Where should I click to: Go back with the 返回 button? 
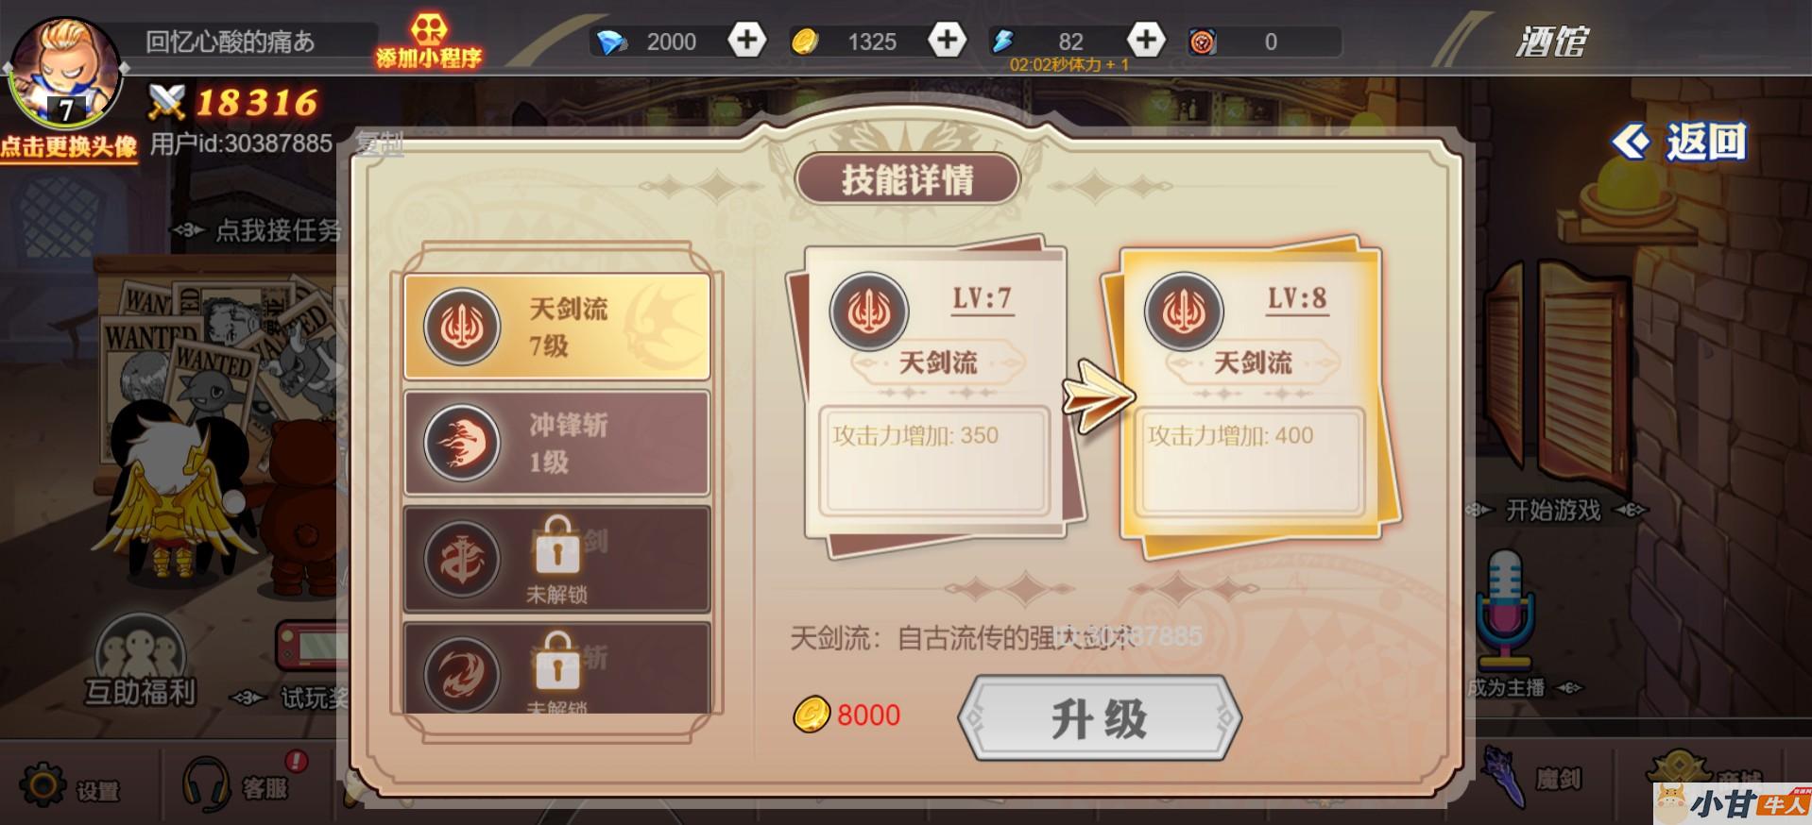click(x=1679, y=142)
